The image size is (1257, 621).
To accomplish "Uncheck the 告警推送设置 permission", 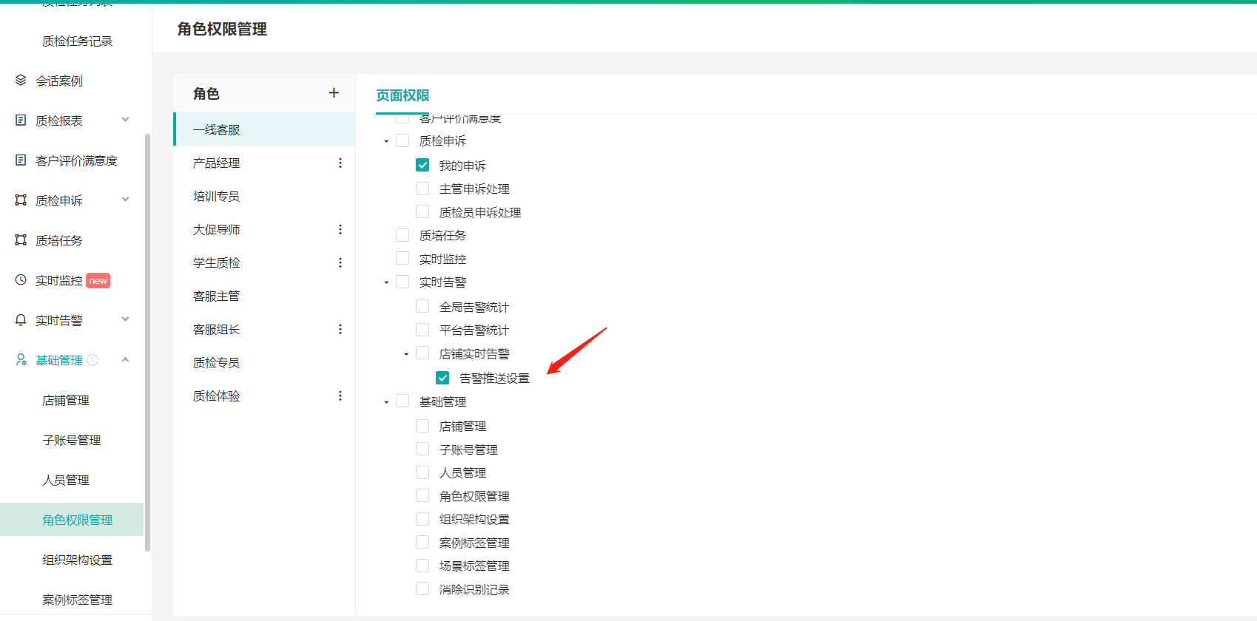I will 442,378.
